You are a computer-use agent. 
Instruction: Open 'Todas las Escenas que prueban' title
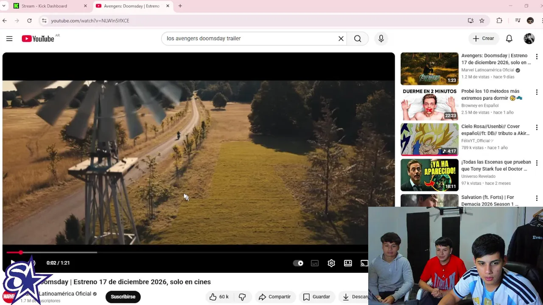coord(496,165)
